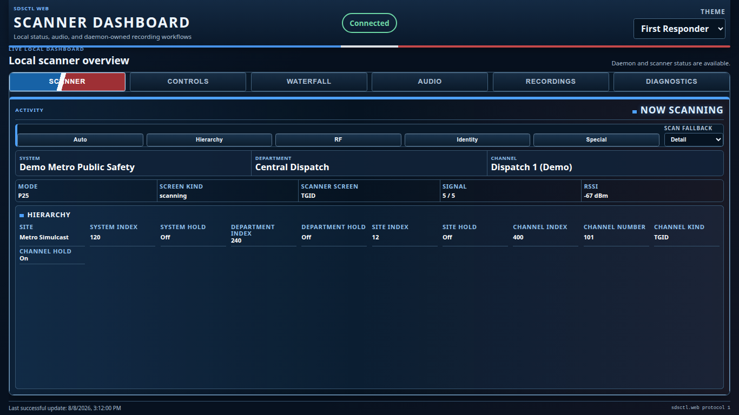This screenshot has width=739, height=415.
Task: Click the Now Scanning status label
Action: pyautogui.click(x=682, y=110)
